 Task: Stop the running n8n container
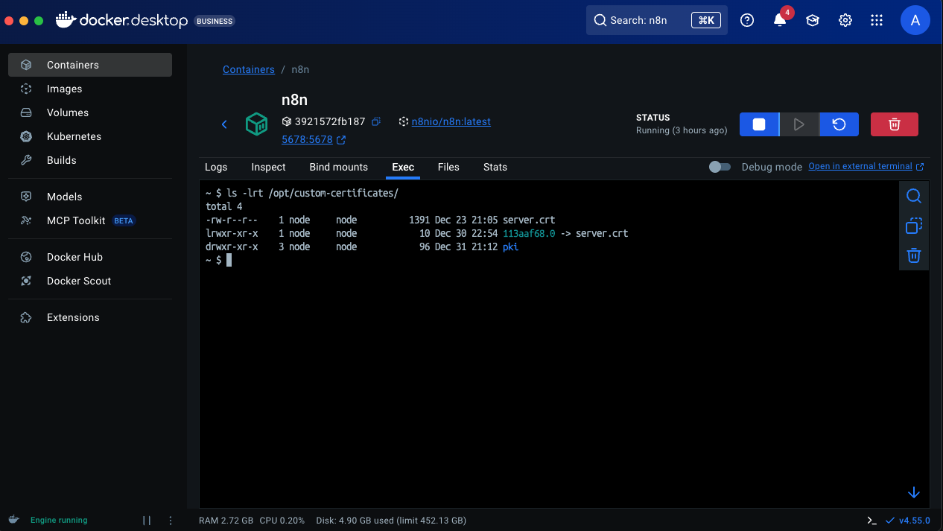point(759,124)
